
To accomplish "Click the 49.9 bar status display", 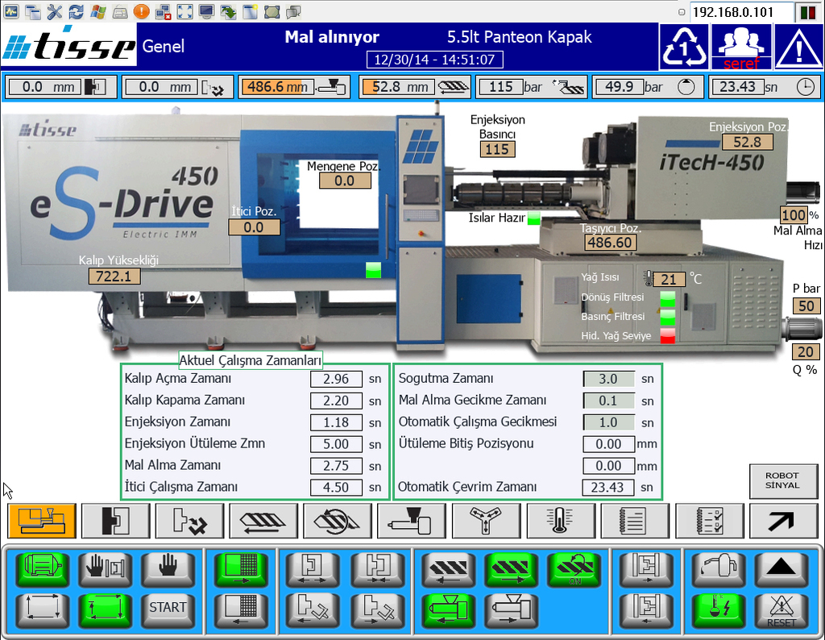I will pos(649,87).
